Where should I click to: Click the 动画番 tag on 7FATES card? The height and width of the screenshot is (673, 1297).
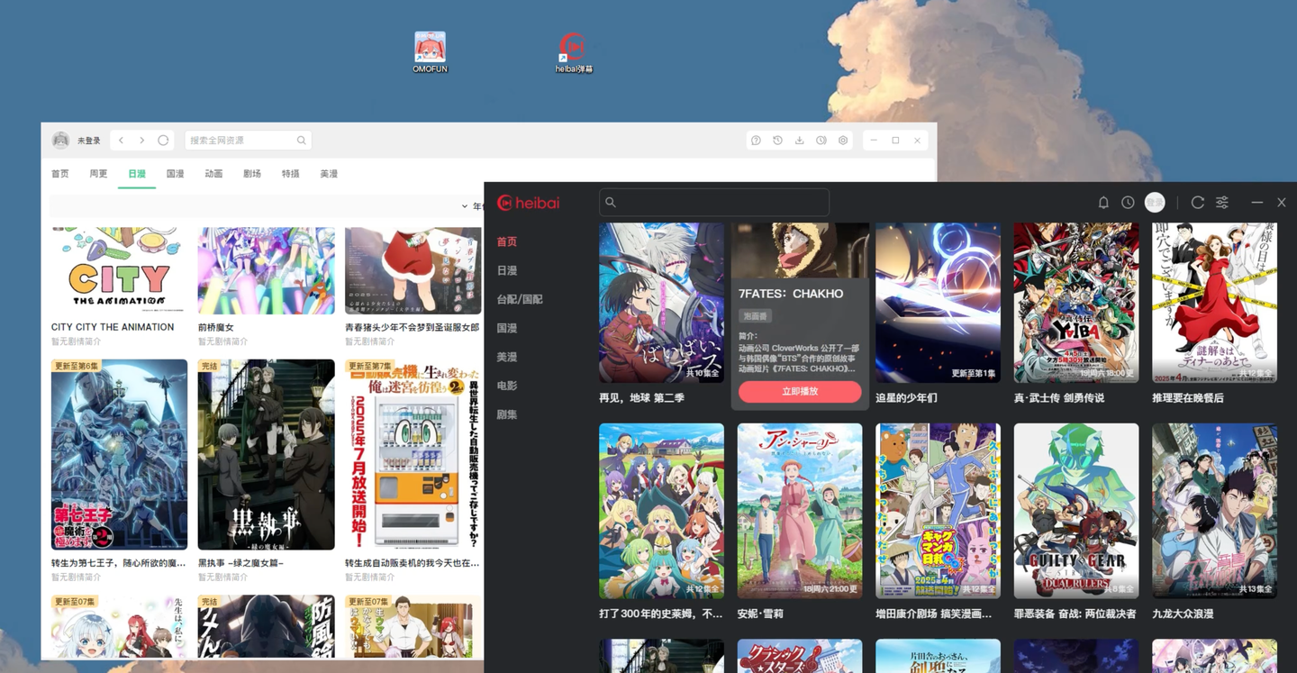click(755, 316)
